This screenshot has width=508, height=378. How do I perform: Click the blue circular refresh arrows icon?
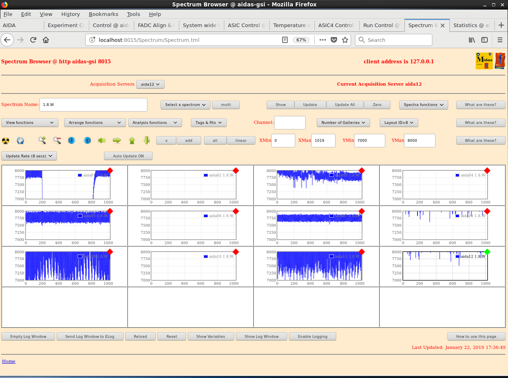20,141
